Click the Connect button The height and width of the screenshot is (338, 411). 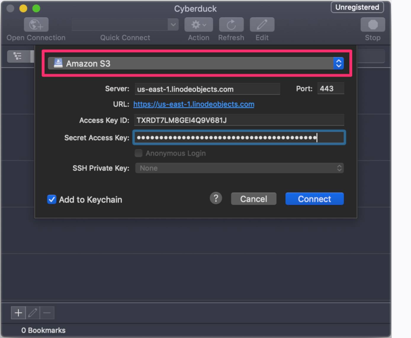pos(314,199)
